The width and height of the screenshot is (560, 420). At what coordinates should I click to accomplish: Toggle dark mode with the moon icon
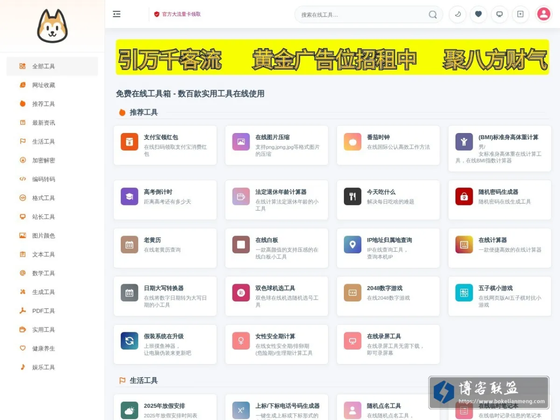tap(457, 14)
